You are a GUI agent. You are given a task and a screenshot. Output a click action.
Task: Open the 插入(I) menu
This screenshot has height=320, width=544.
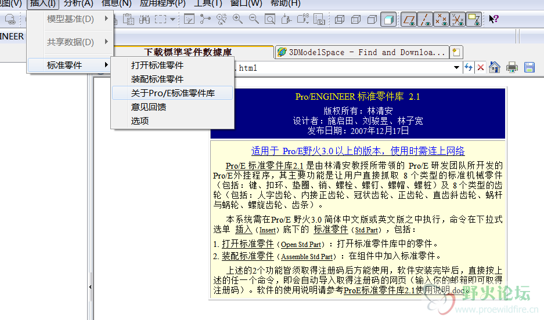(43, 3)
